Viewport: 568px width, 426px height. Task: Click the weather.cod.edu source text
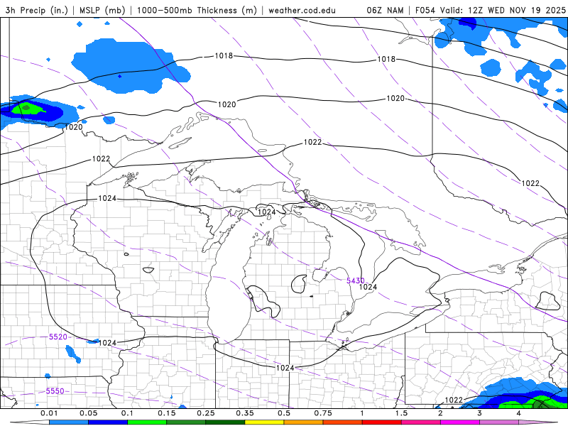(302, 10)
